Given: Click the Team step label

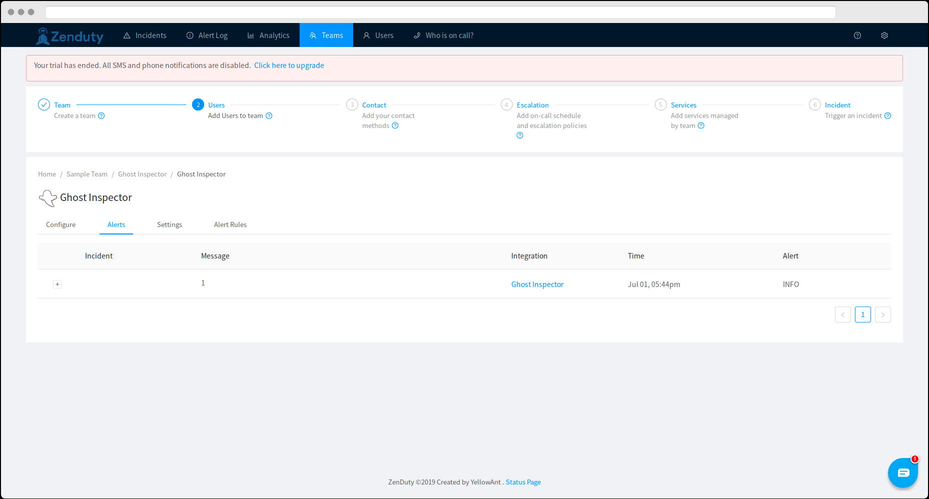Looking at the screenshot, I should click(63, 105).
